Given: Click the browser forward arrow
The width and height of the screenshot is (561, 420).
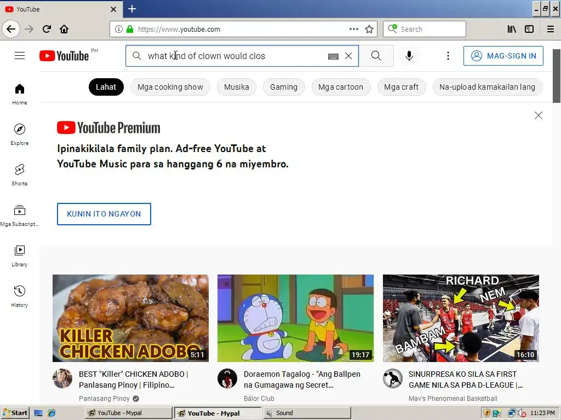Looking at the screenshot, I should coord(29,29).
